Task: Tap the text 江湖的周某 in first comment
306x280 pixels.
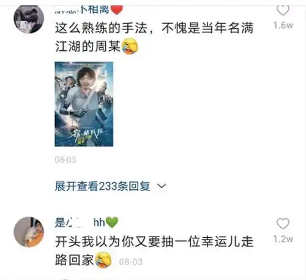Action: pyautogui.click(x=88, y=47)
